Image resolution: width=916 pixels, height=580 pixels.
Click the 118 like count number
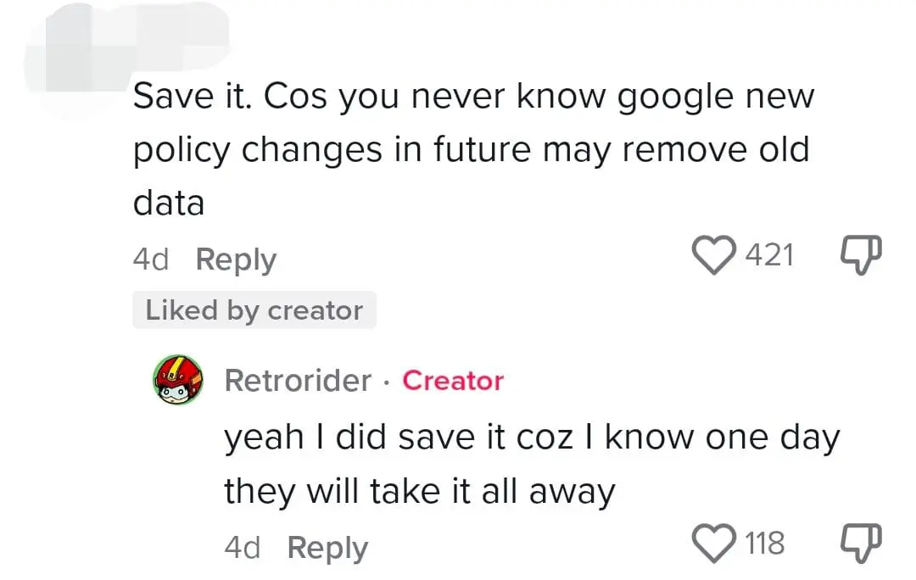(x=764, y=543)
